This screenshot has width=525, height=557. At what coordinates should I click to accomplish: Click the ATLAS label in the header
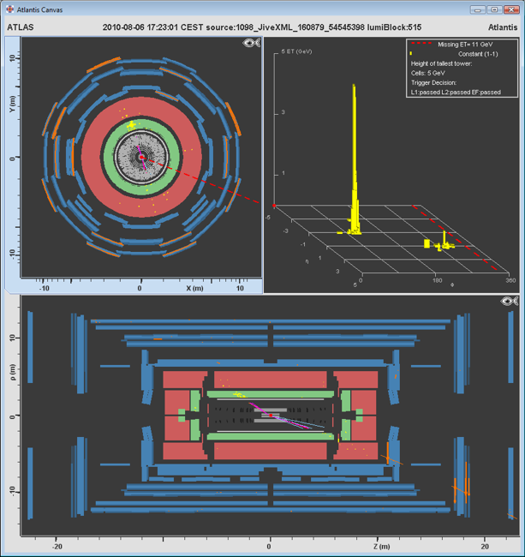coord(20,27)
